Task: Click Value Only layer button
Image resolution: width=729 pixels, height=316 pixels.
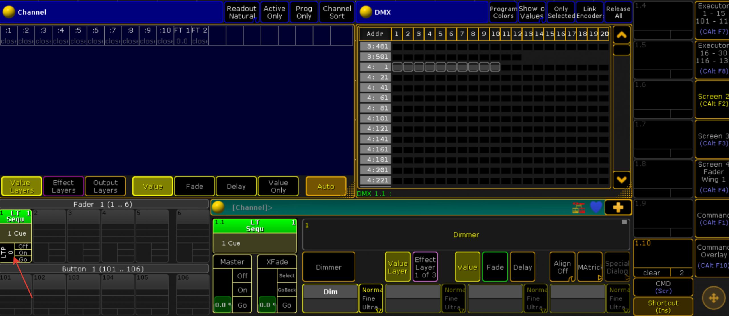Action: [278, 186]
